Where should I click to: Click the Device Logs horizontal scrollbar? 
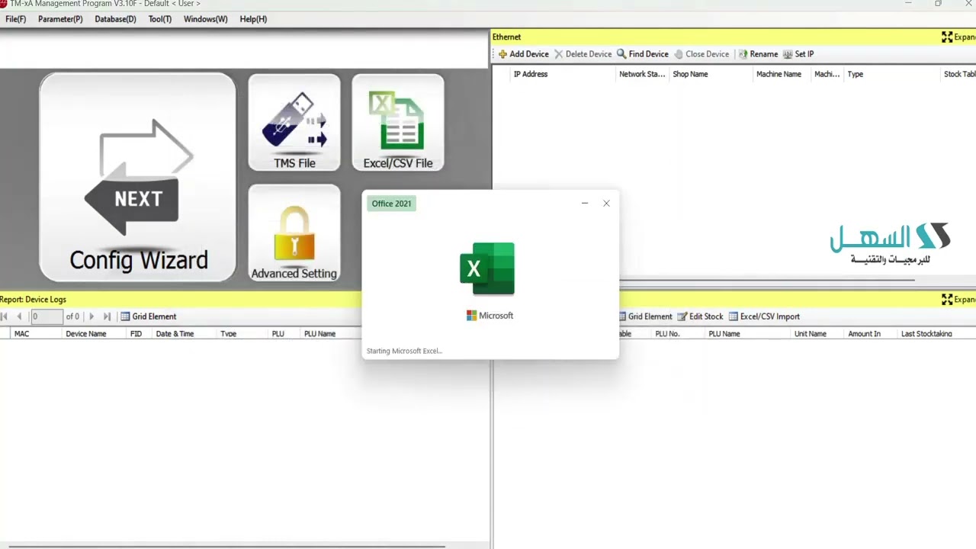(226, 546)
